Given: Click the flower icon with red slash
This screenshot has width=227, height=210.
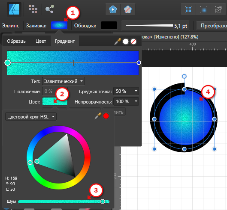Looking at the screenshot, I should click(128, 9).
